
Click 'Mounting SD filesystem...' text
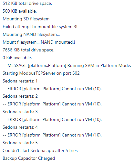pyautogui.click(x=27, y=19)
